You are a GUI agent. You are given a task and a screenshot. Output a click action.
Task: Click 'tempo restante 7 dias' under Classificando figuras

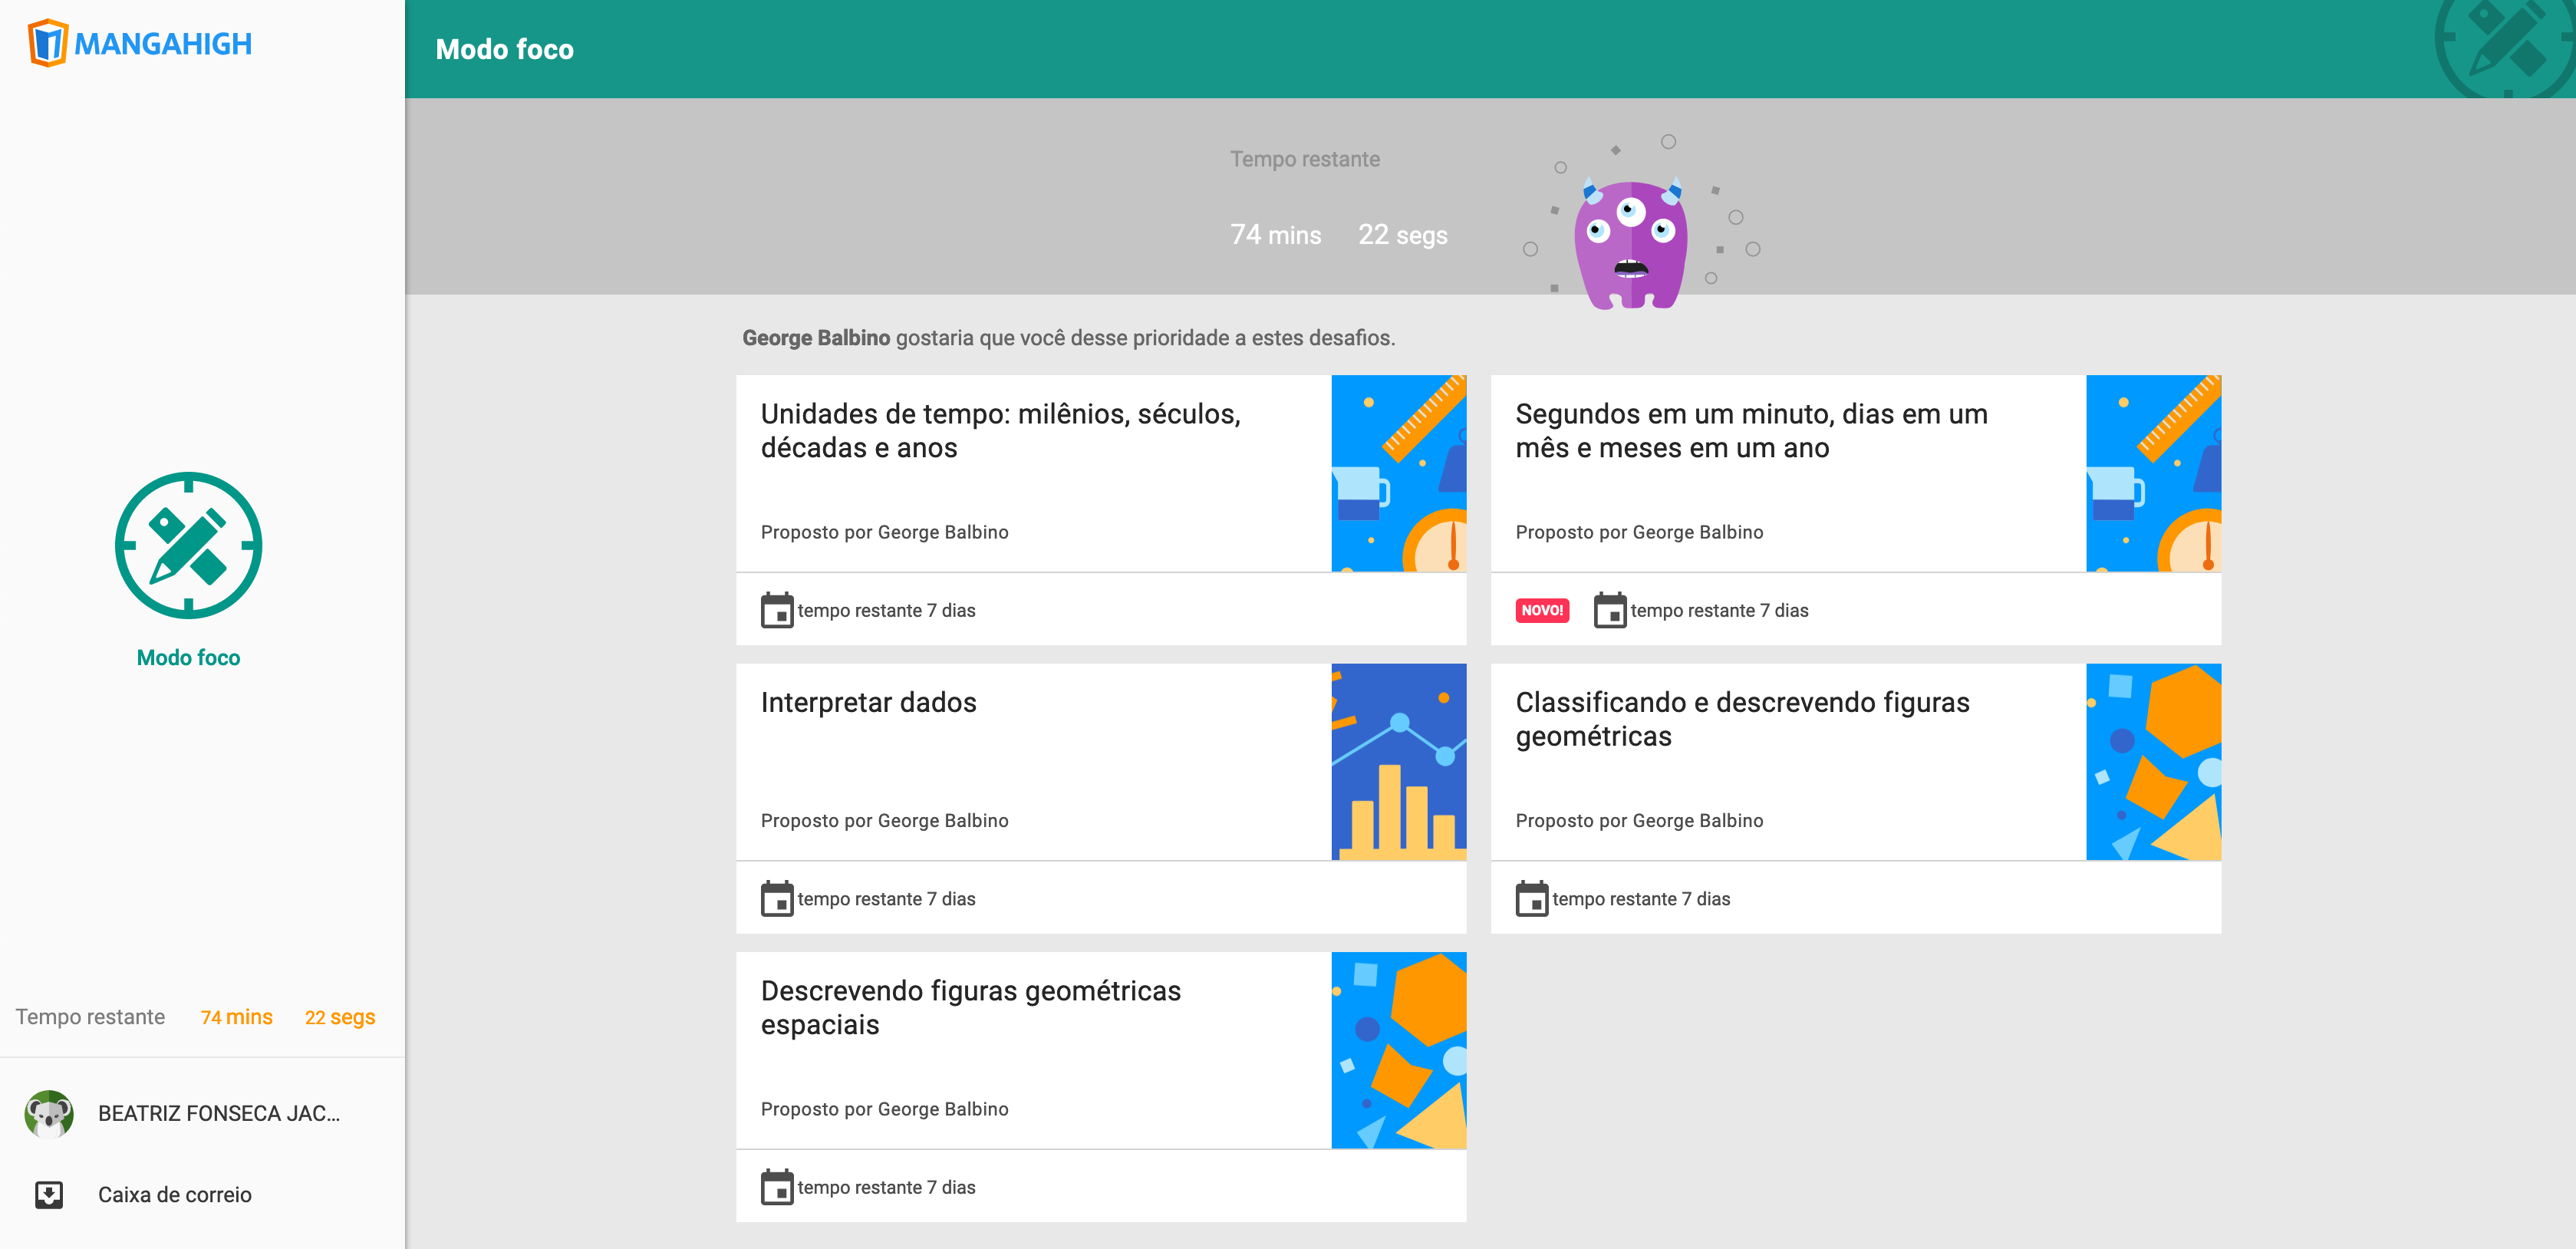[1641, 899]
